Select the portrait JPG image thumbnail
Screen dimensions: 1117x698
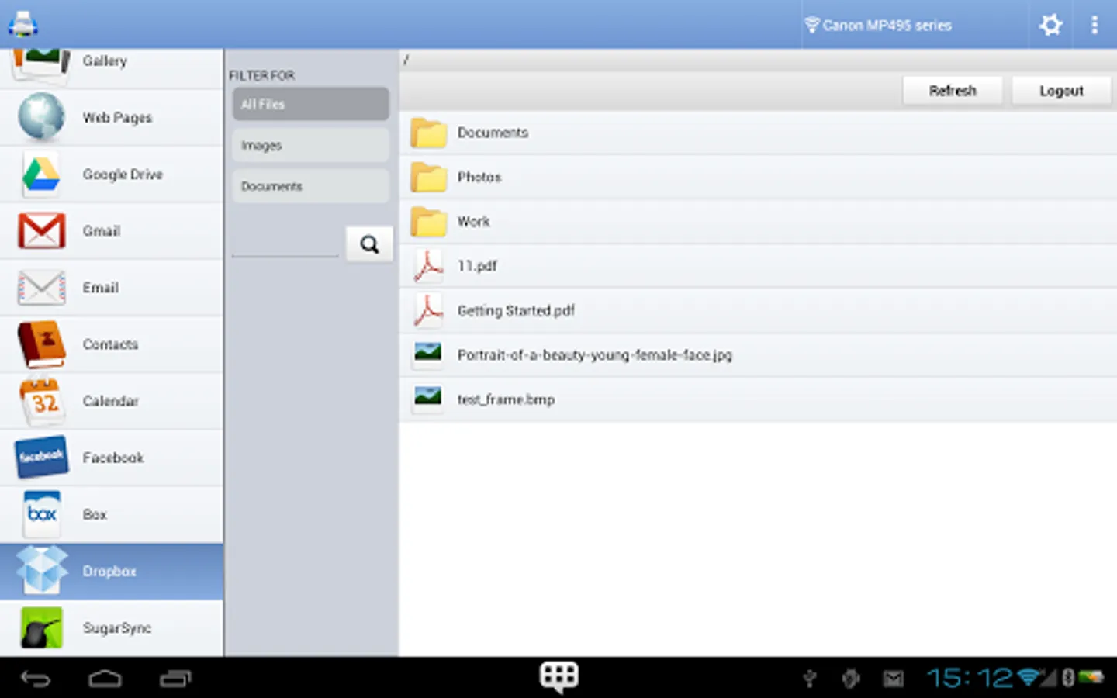(x=427, y=353)
